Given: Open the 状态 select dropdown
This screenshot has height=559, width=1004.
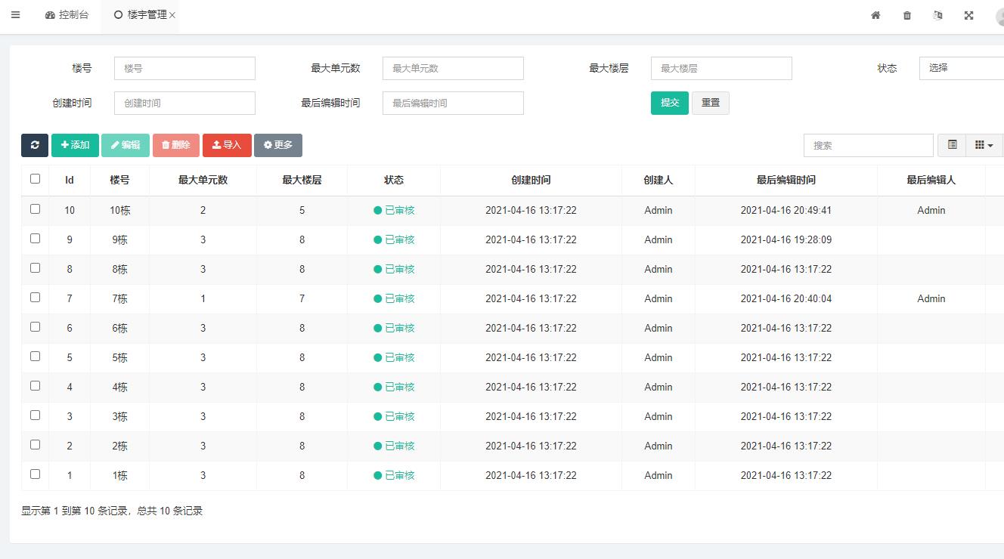Looking at the screenshot, I should pos(962,68).
